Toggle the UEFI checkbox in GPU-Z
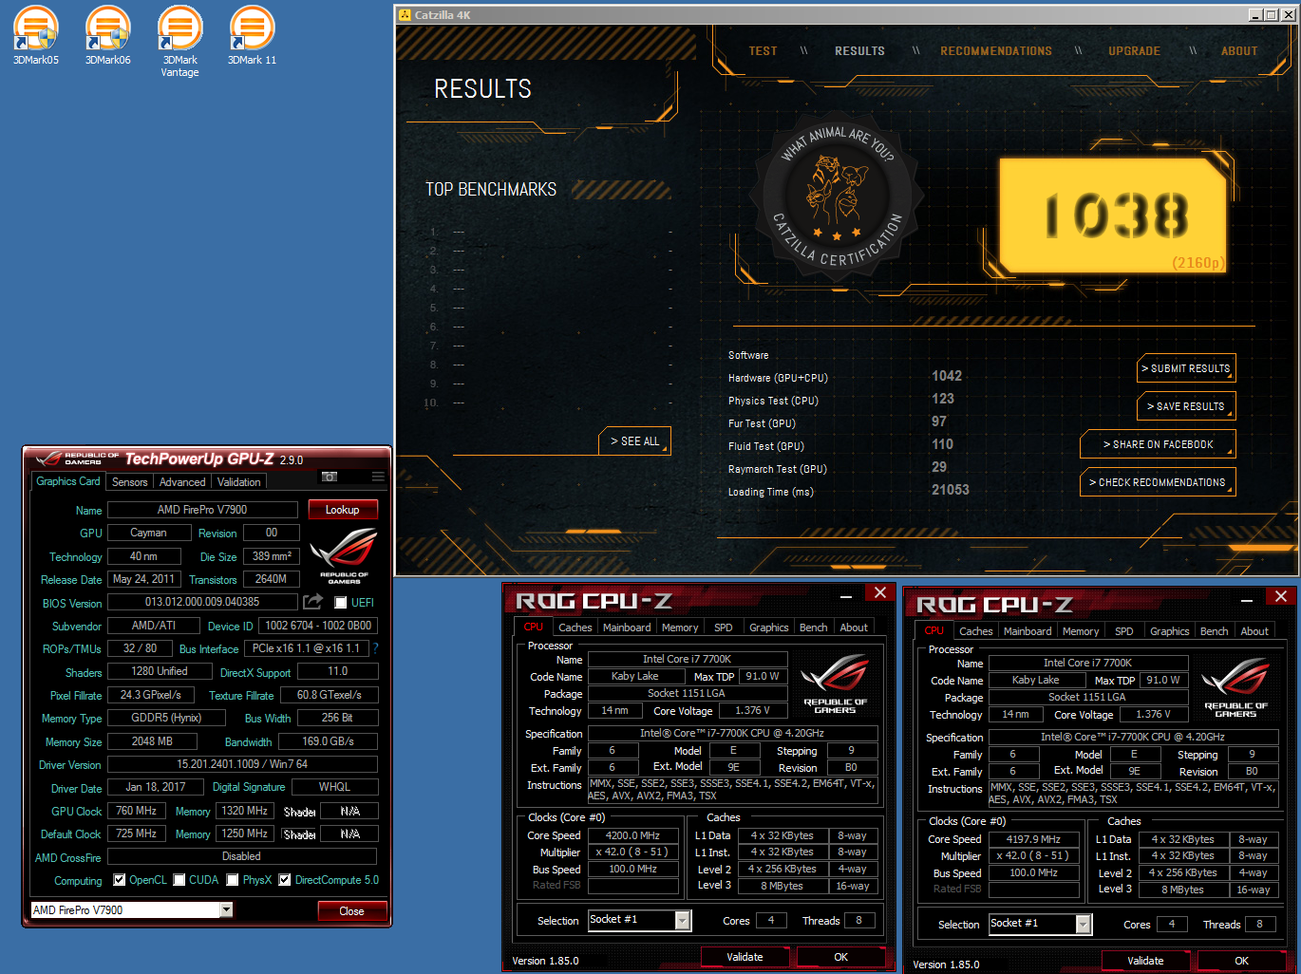The width and height of the screenshot is (1301, 974). pyautogui.click(x=340, y=603)
